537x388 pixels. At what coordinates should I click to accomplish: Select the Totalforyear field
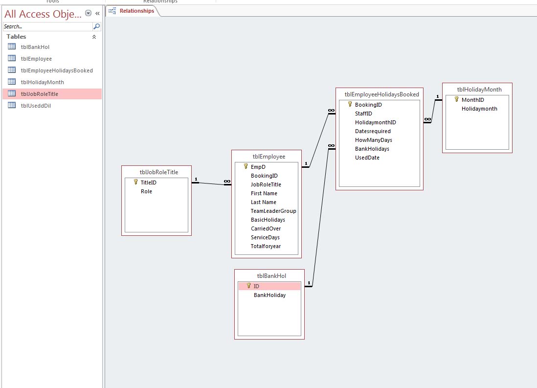[x=267, y=246]
